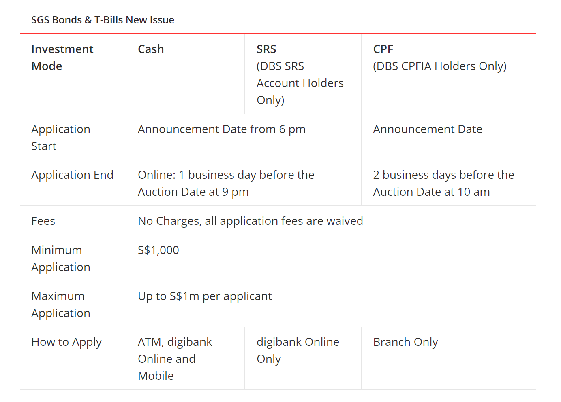This screenshot has width=561, height=402.
Task: Click Up to S$1m per applicant text
Action: pos(205,296)
